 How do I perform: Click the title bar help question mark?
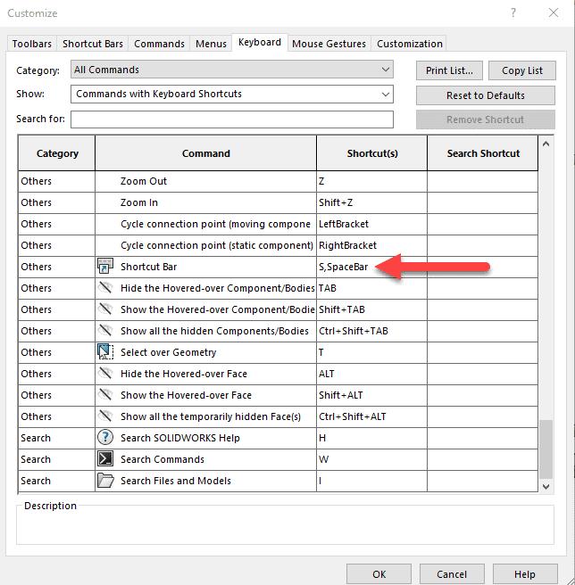click(x=513, y=13)
